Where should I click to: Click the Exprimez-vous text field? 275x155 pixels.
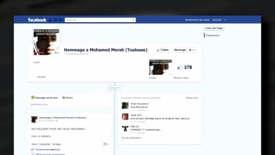pyautogui.click(x=70, y=104)
